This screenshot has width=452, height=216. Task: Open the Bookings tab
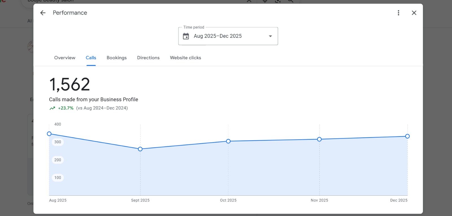pos(117,58)
